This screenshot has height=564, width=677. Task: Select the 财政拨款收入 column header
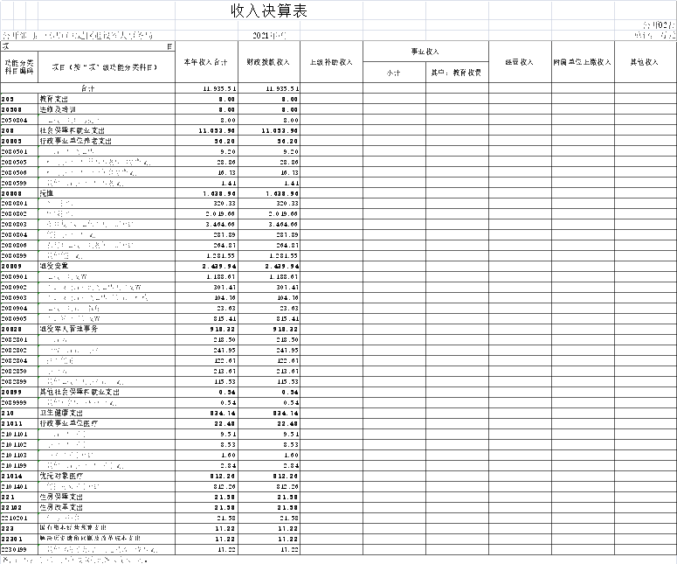tap(269, 62)
